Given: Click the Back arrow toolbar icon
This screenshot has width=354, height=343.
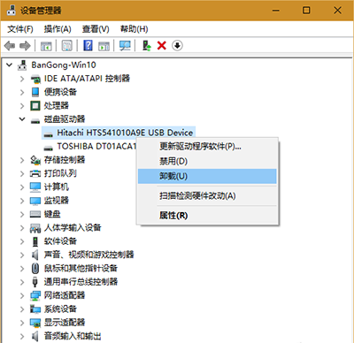Looking at the screenshot, I should click(10, 46).
